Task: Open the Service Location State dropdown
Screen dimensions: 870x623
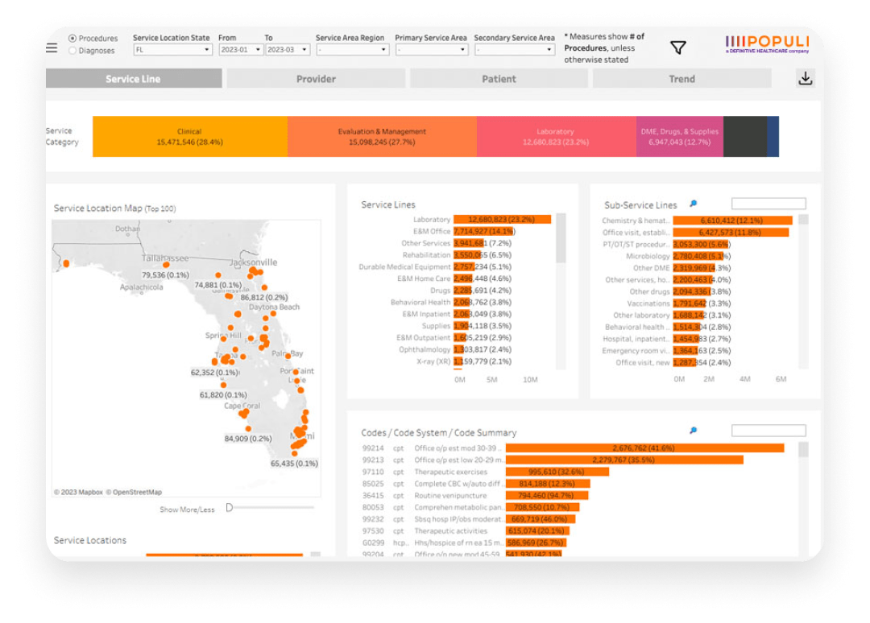Action: click(x=172, y=50)
